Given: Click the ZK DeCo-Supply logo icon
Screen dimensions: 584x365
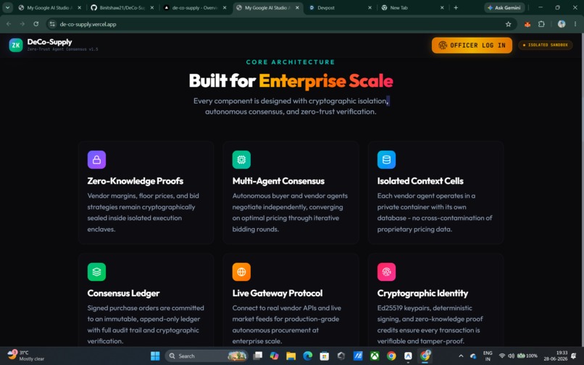Looking at the screenshot, I should click(x=16, y=45).
